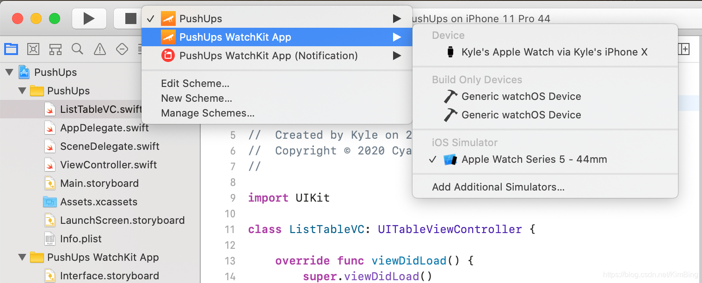This screenshot has height=283, width=702.
Task: Select Apple Watch Series 5 - 44mm simulator
Action: click(x=545, y=159)
